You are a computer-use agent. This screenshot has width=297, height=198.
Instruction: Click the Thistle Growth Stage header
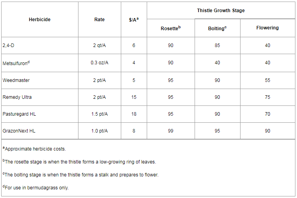220,11
